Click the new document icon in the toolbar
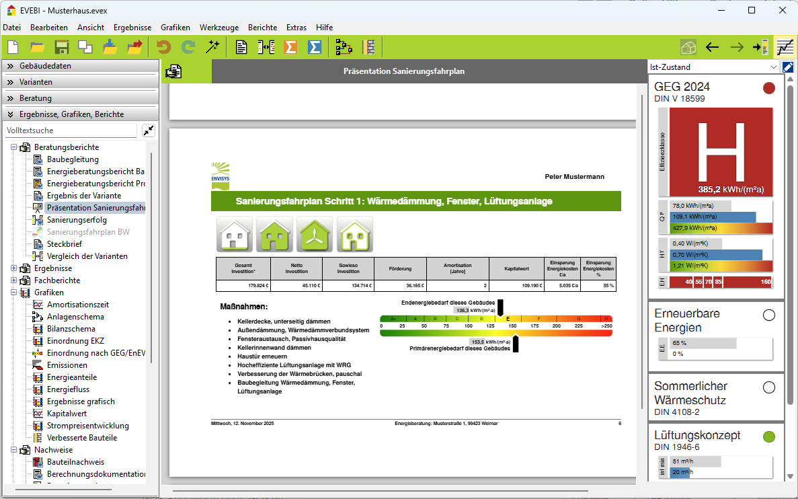This screenshot has height=499, width=798. (x=13, y=47)
